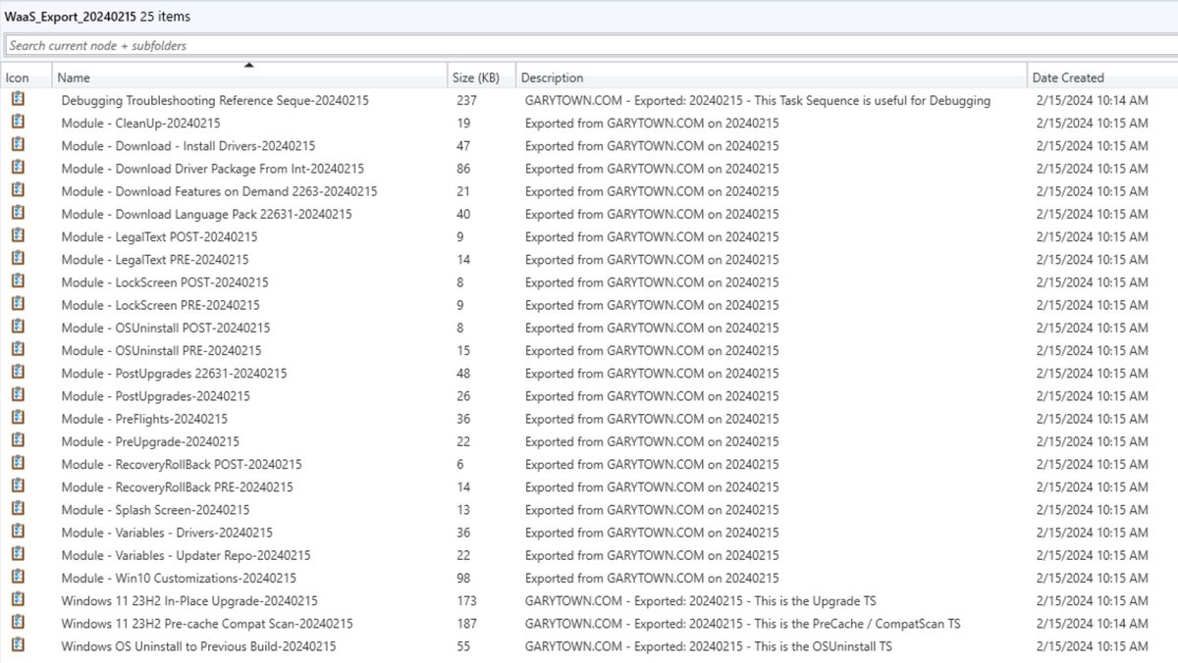Select Module - Splash Screen-20240215 name
This screenshot has width=1178, height=663.
(x=155, y=510)
